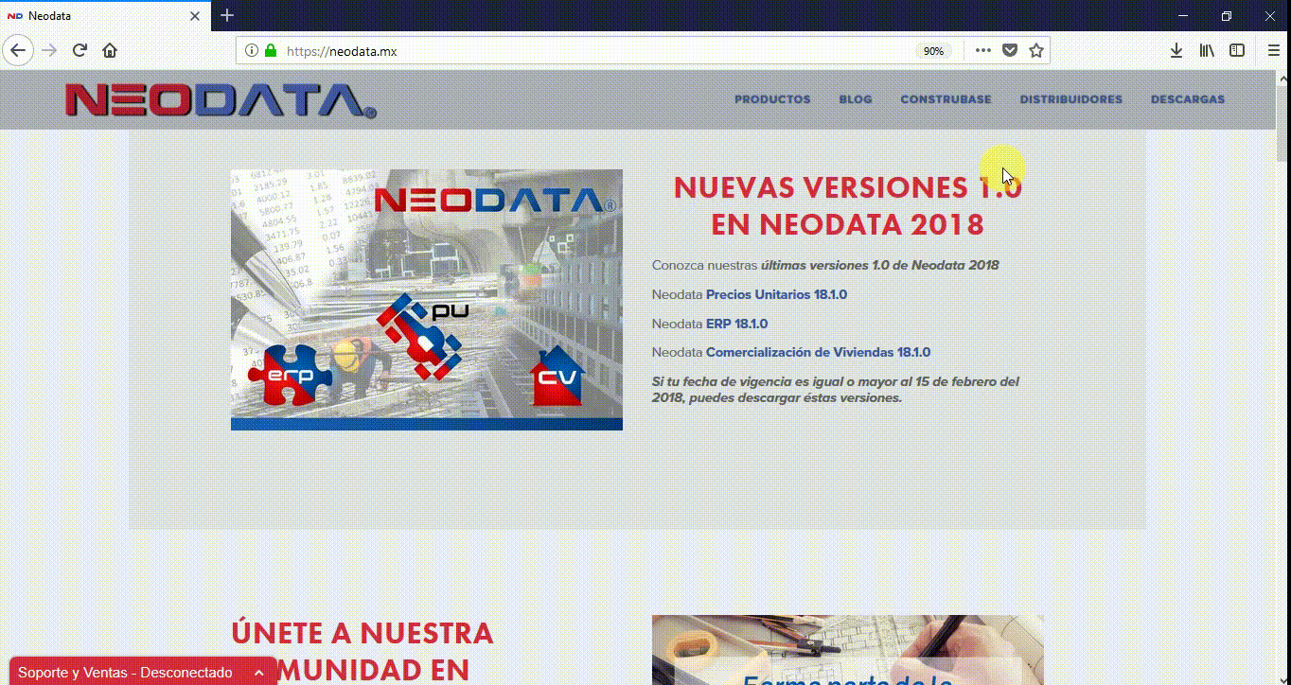Expand the Soporte y Ventas chat widget
Screen dimensions: 1291x685
142,672
